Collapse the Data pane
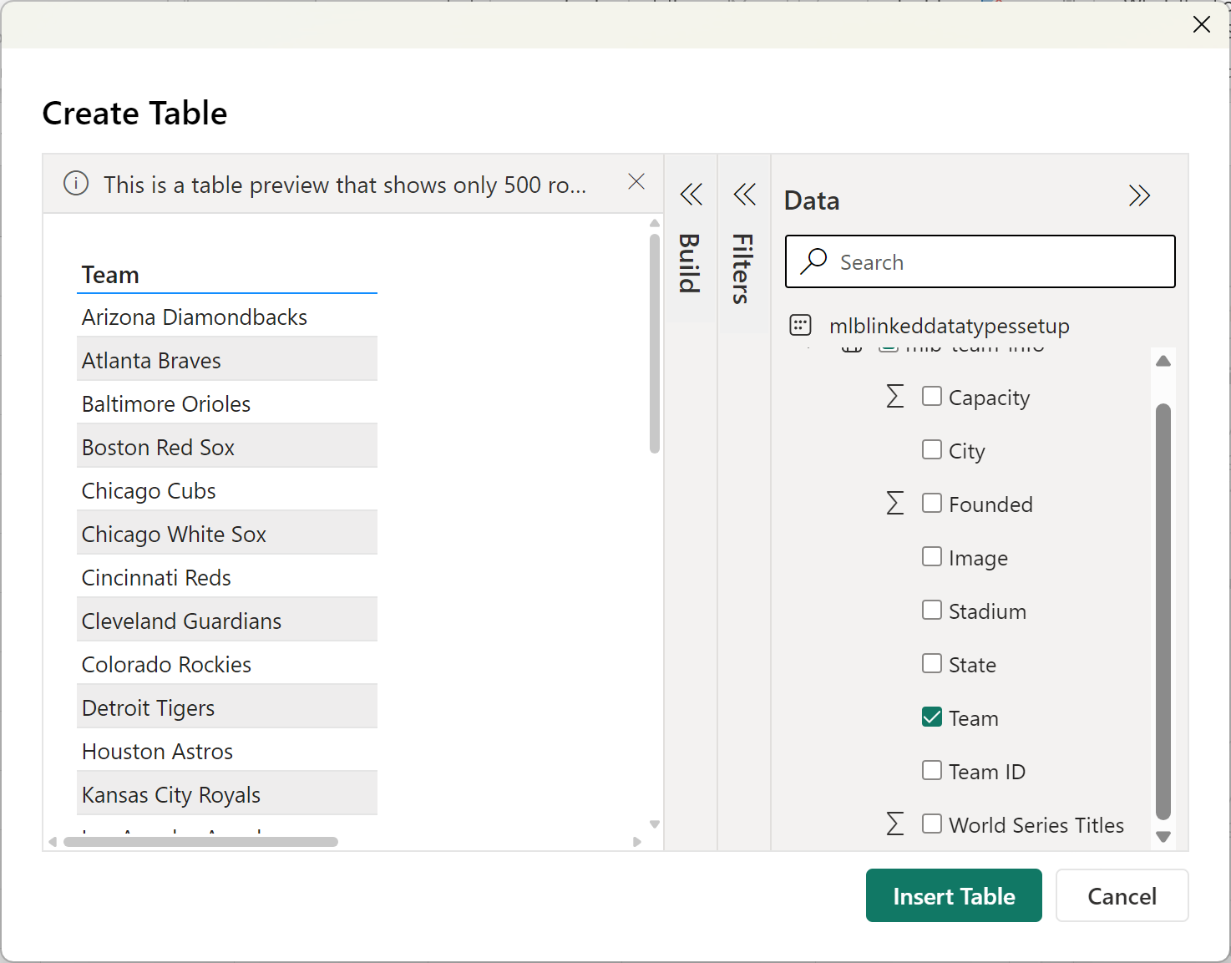Screen dimensions: 1231x963 [x=1139, y=196]
